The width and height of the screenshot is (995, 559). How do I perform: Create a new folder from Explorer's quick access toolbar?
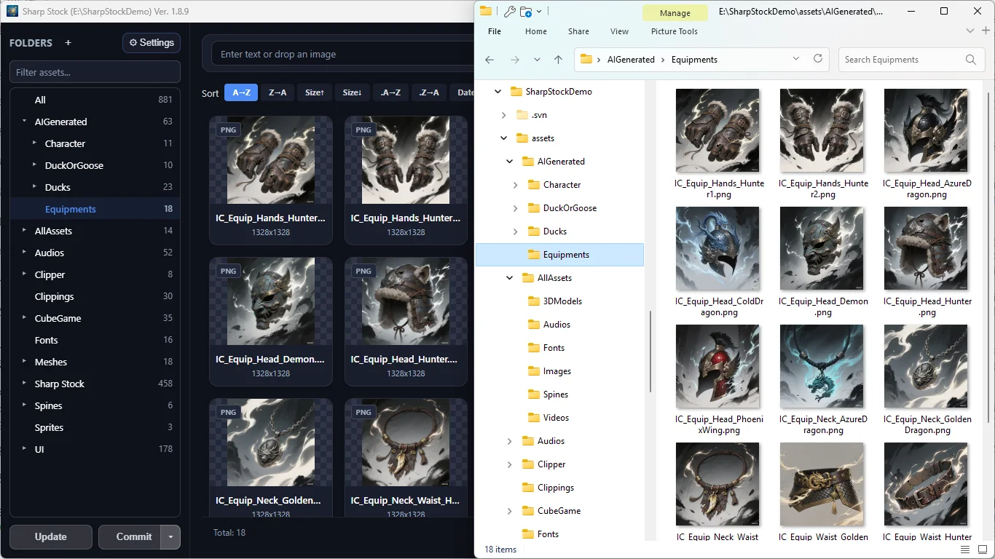pos(527,11)
